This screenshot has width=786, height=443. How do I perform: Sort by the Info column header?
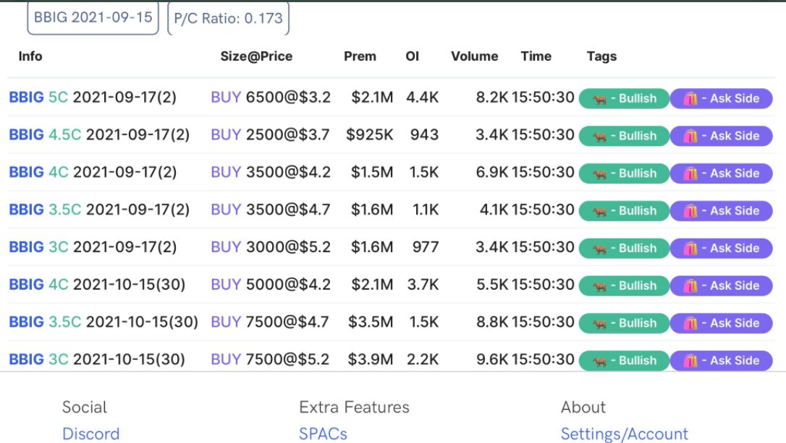[x=30, y=56]
